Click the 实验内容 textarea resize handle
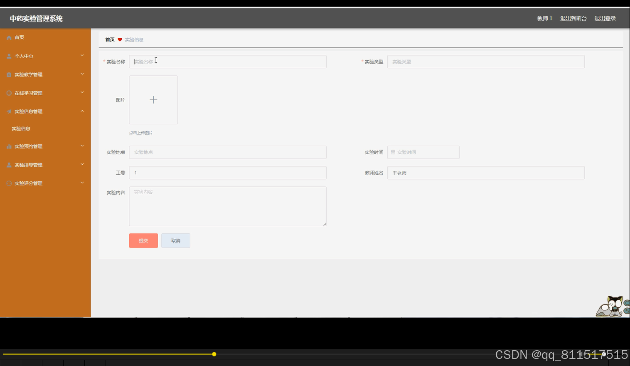This screenshot has width=630, height=366. (325, 224)
